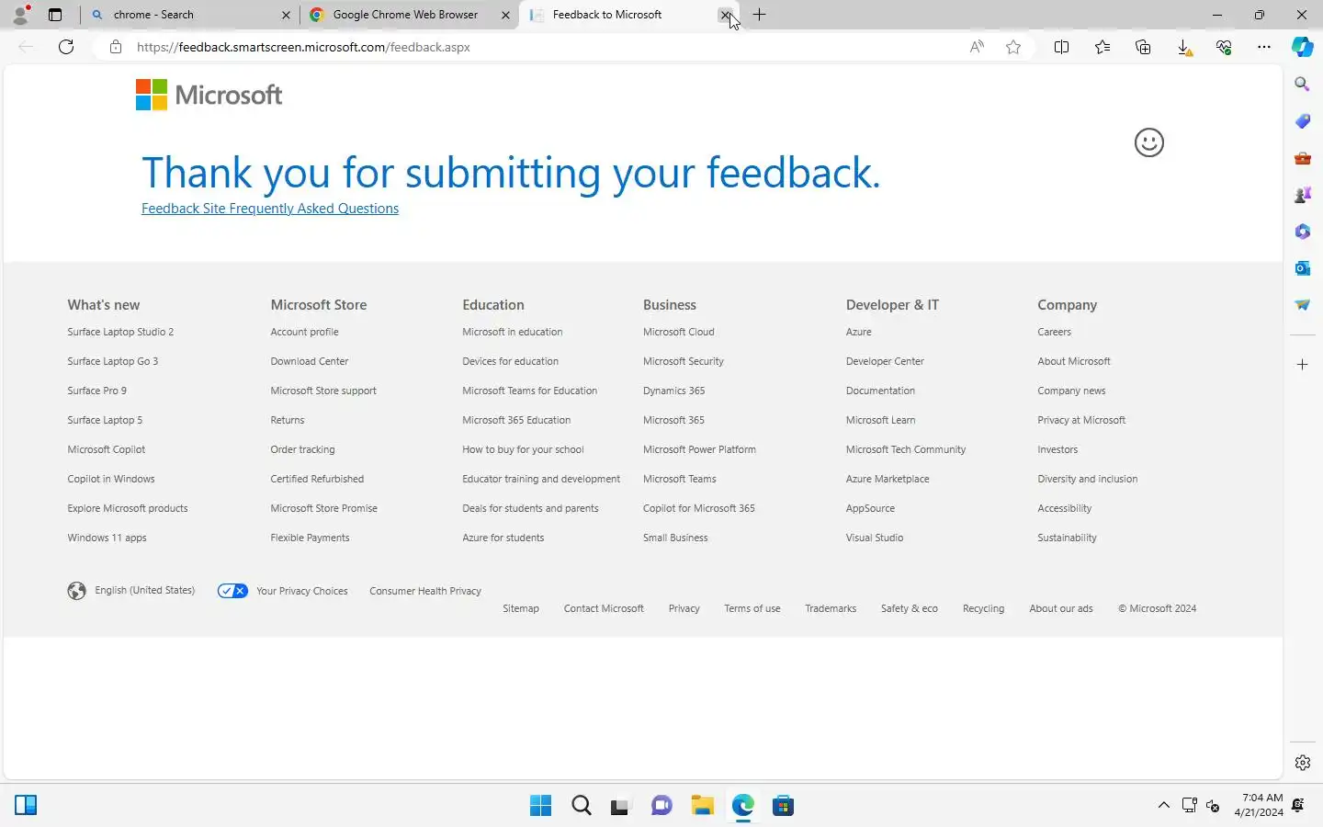Open File Explorer from taskbar
Viewport: 1323px width, 827px height.
tap(703, 806)
